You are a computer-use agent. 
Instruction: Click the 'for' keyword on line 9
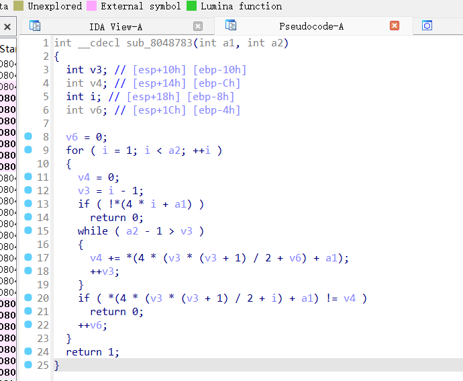75,151
